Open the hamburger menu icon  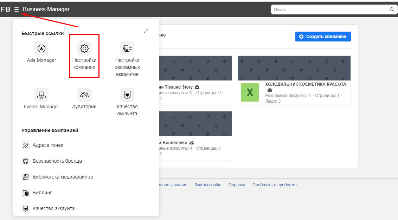(x=17, y=9)
